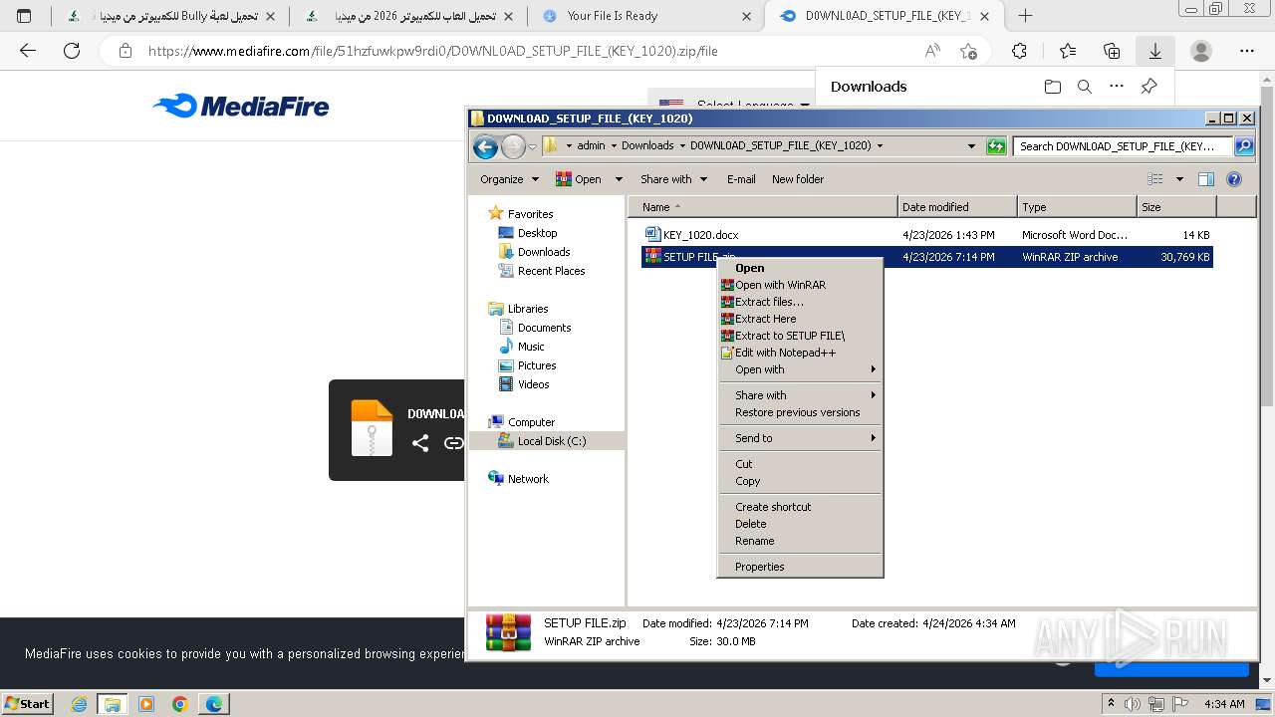Viewport: 1275px width, 717px height.
Task: Choose Extract files... from context menu
Action: pos(800,302)
